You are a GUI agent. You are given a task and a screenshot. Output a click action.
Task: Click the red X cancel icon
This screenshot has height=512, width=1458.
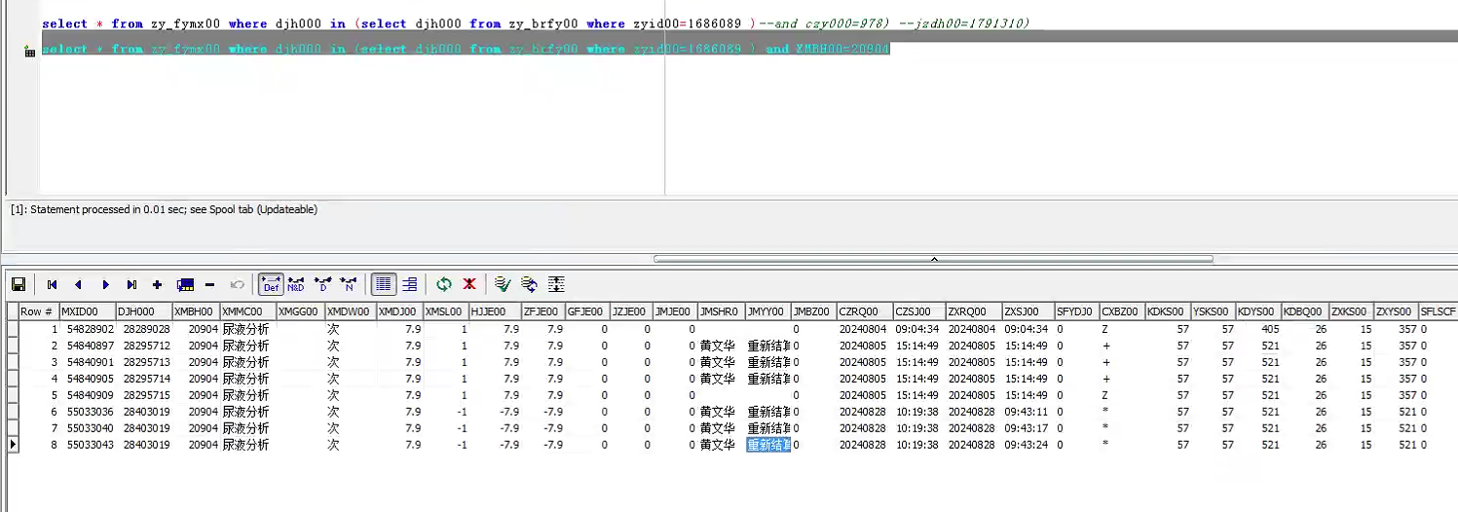coord(469,284)
